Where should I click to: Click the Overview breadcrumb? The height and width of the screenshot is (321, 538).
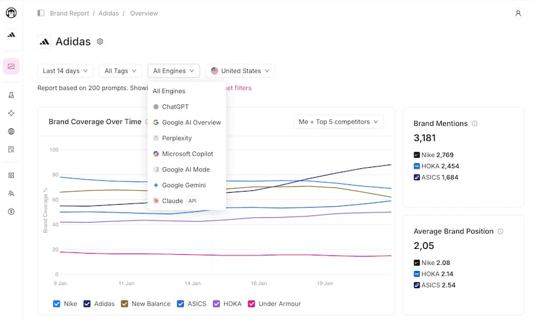[x=143, y=13]
